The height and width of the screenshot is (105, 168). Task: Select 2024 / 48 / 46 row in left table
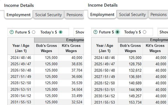pos(46,58)
